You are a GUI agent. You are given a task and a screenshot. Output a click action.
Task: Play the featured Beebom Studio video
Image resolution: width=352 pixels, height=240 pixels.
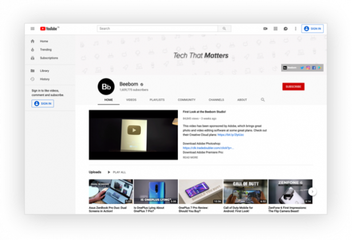tap(133, 130)
